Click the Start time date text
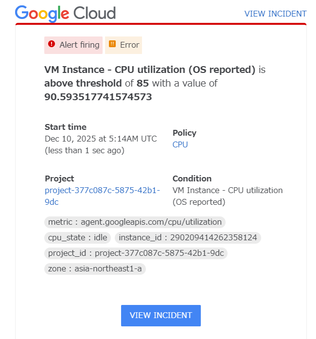The width and height of the screenshot is (316, 339). (101, 139)
